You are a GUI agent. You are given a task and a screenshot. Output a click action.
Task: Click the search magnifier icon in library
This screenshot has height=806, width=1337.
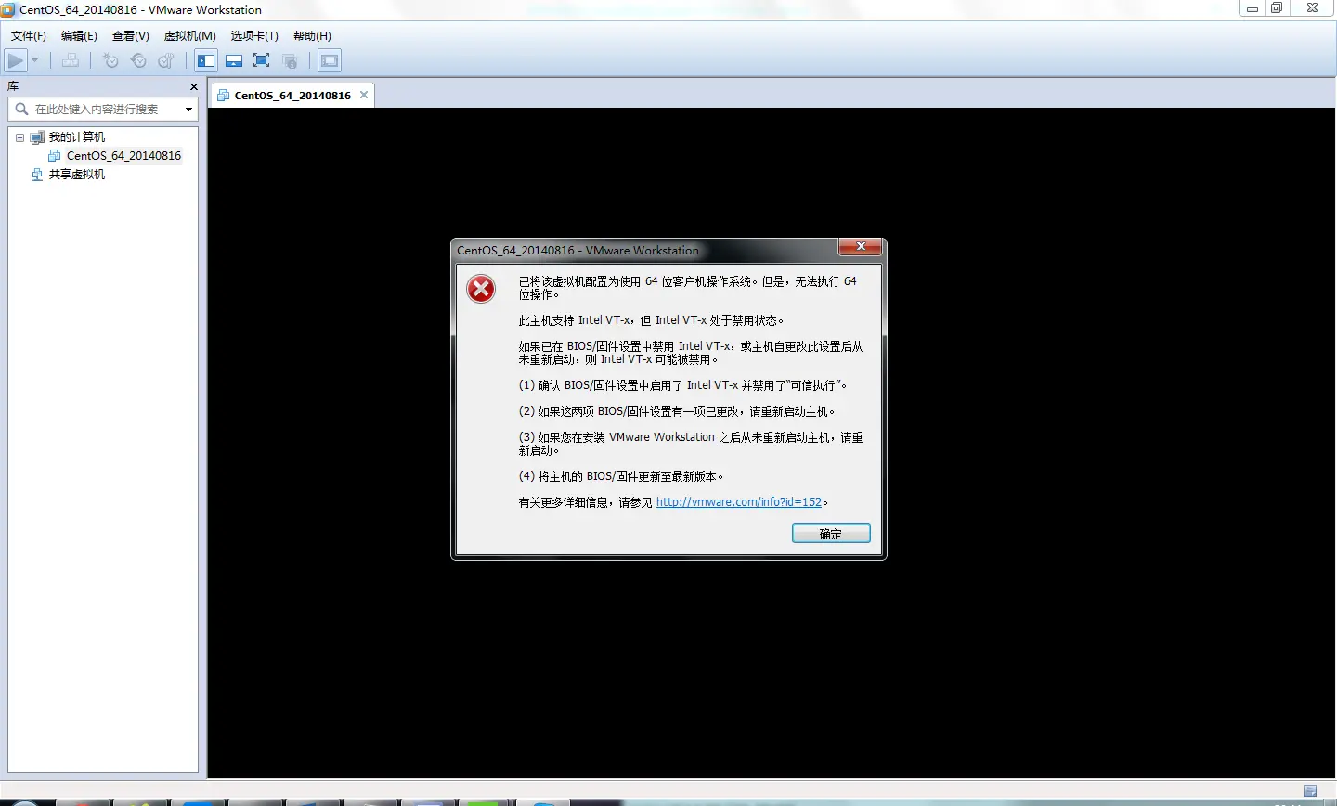(x=21, y=110)
